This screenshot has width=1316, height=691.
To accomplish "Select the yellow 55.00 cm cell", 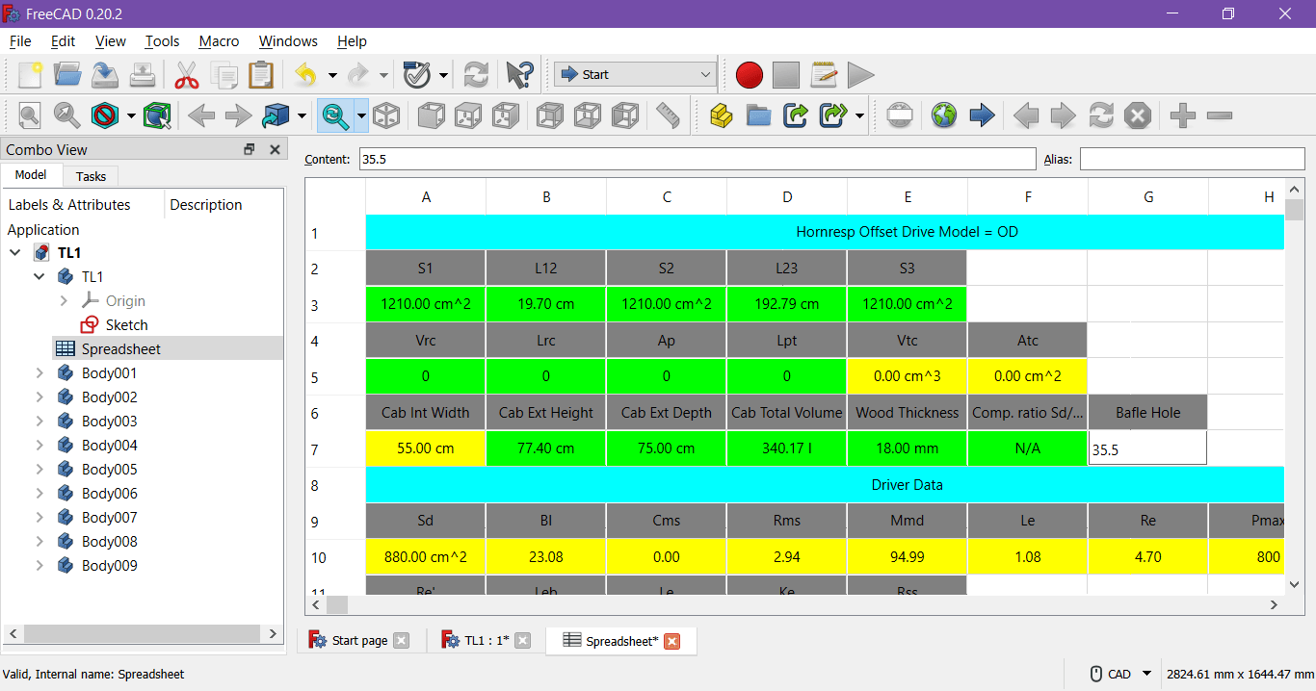I will [426, 448].
